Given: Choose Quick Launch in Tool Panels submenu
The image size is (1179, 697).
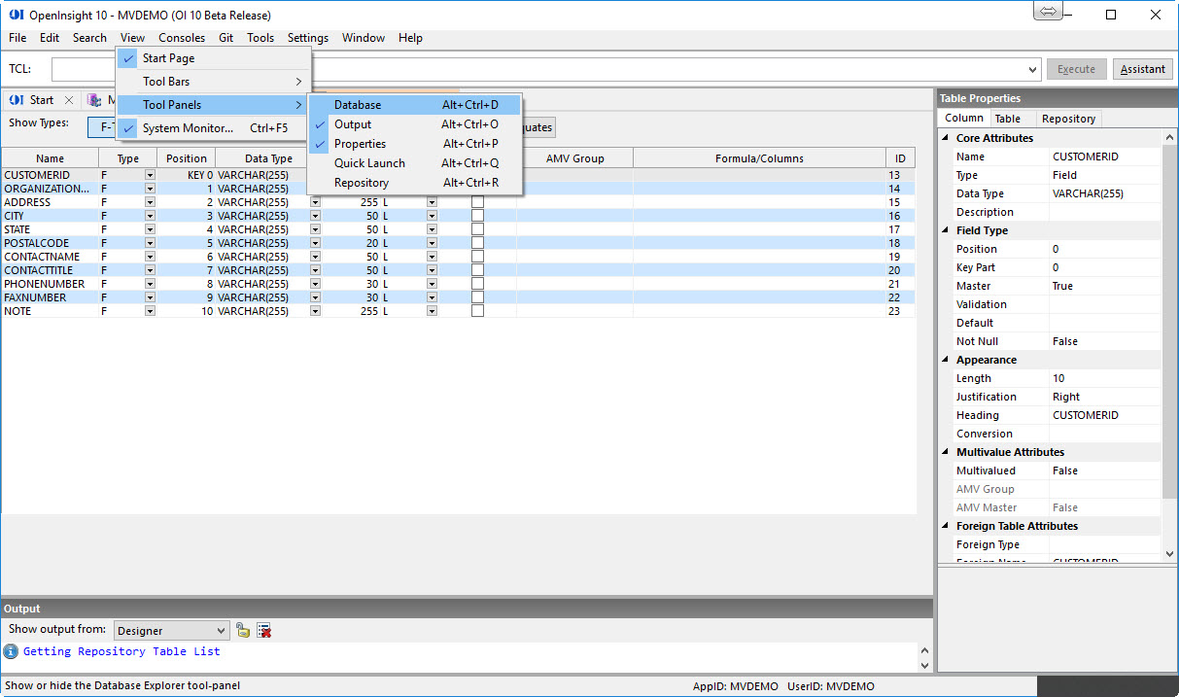Looking at the screenshot, I should [x=415, y=163].
